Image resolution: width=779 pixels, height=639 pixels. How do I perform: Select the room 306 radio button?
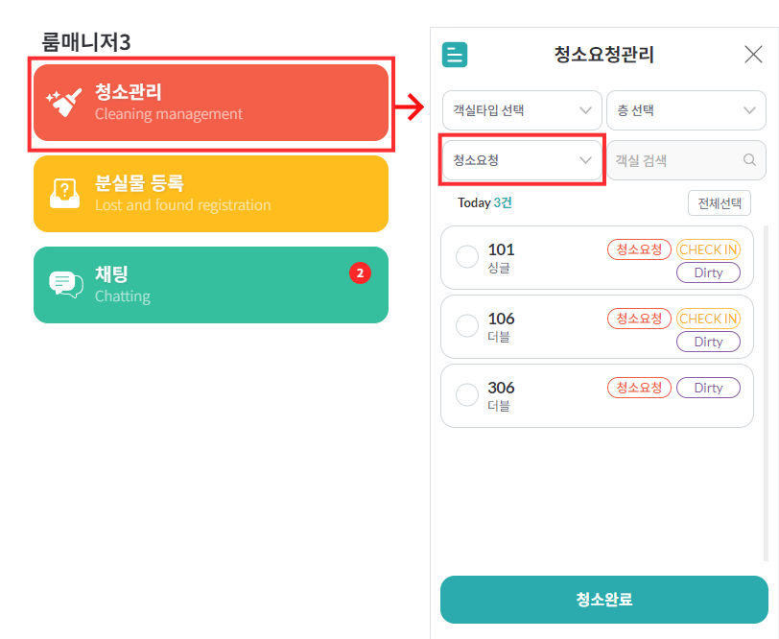click(467, 395)
